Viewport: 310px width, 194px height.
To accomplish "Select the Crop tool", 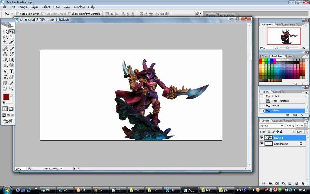I will pos(5,42).
